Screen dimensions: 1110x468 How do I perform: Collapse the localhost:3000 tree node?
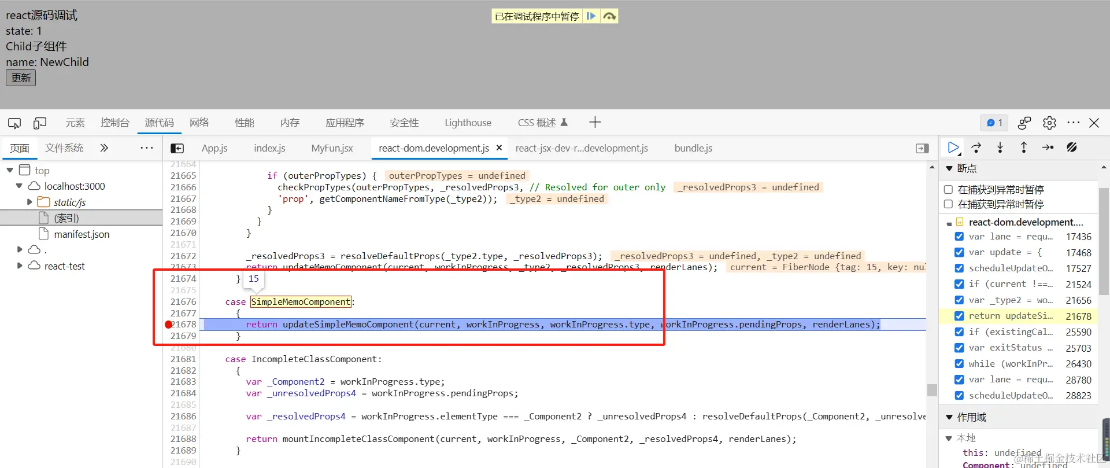tap(19, 186)
